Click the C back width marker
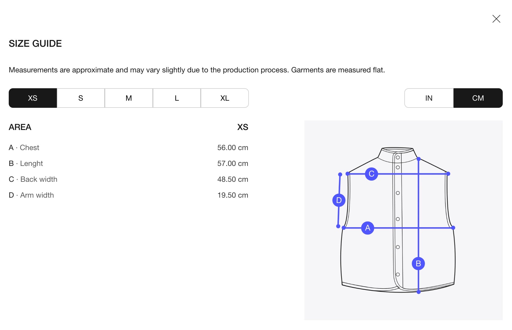The width and height of the screenshot is (512, 330). coord(371,174)
